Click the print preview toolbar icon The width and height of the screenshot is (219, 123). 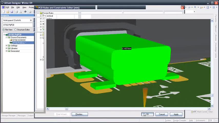point(21,12)
